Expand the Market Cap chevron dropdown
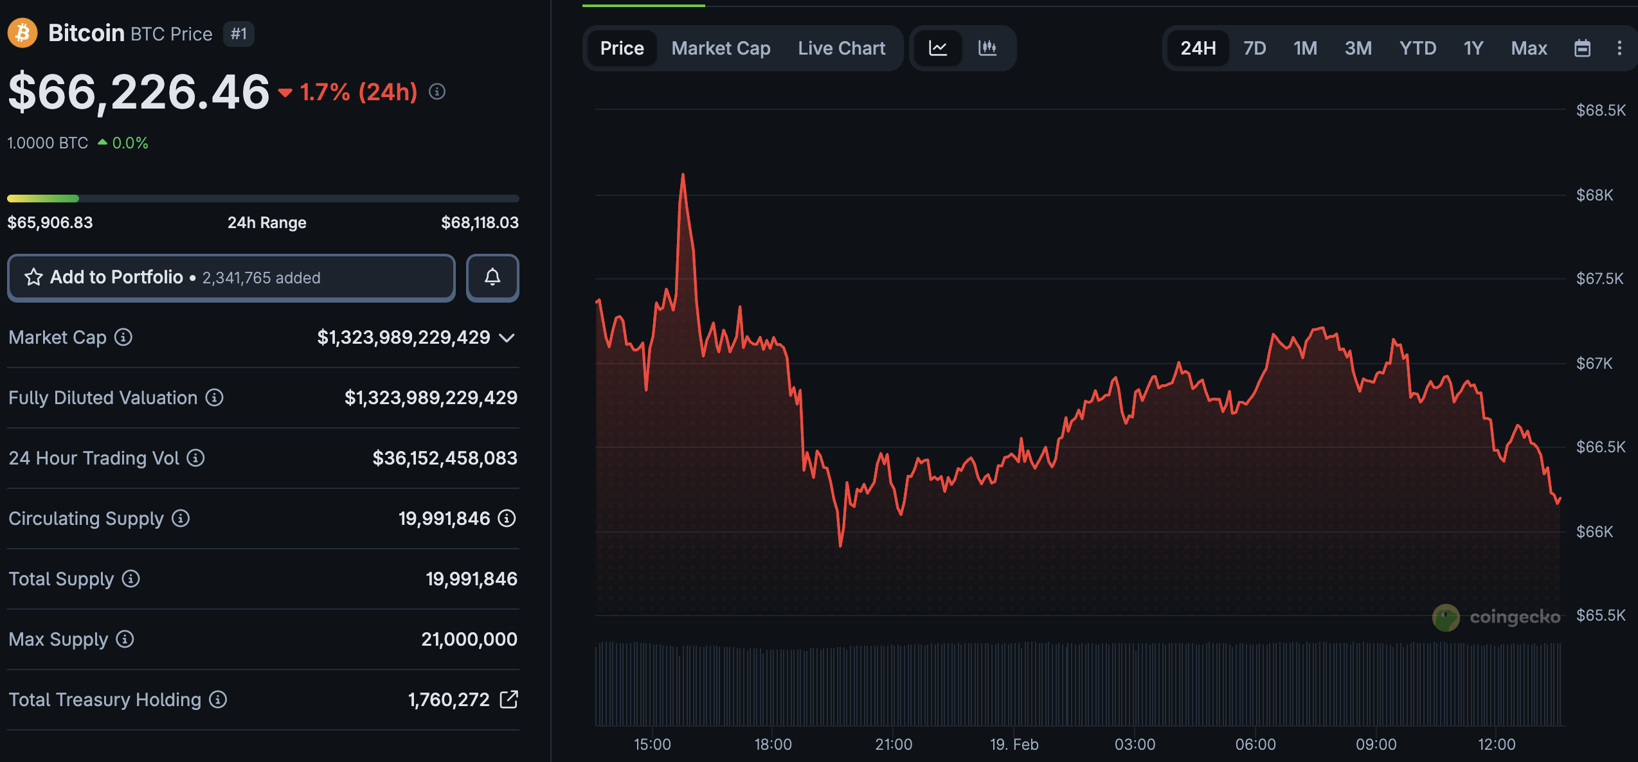The height and width of the screenshot is (762, 1638). click(x=507, y=337)
